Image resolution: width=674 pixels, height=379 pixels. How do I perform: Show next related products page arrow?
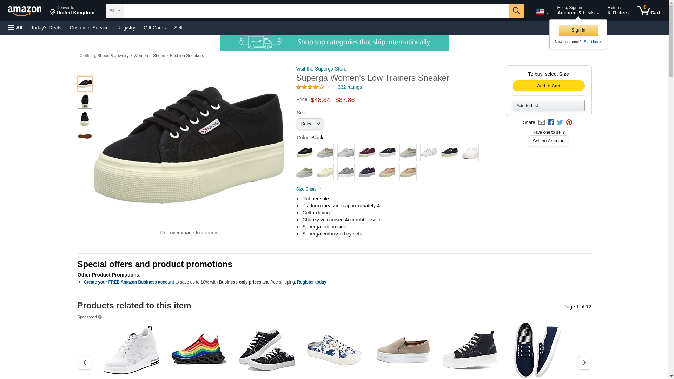[584, 363]
